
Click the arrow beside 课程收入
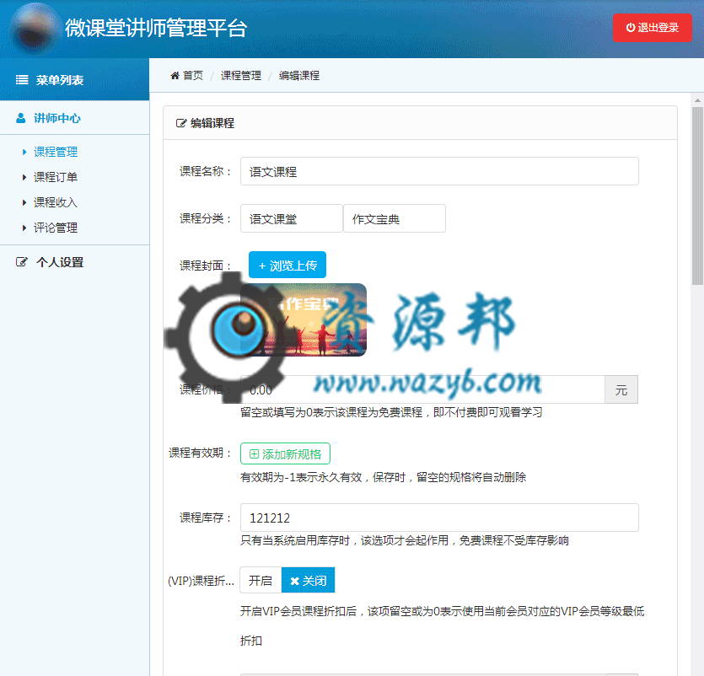[x=24, y=203]
